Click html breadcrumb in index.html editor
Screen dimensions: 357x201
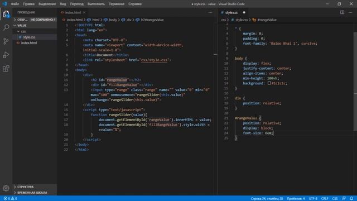(94, 20)
